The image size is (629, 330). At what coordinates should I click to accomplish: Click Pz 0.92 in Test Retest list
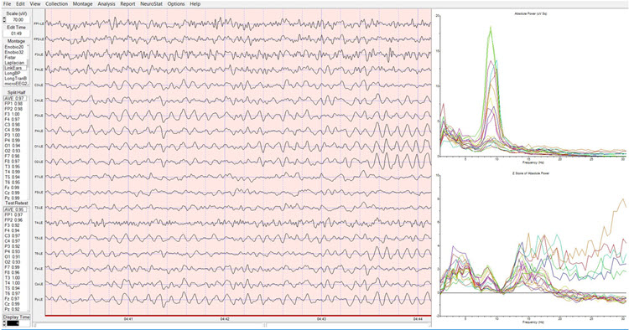[13, 309]
